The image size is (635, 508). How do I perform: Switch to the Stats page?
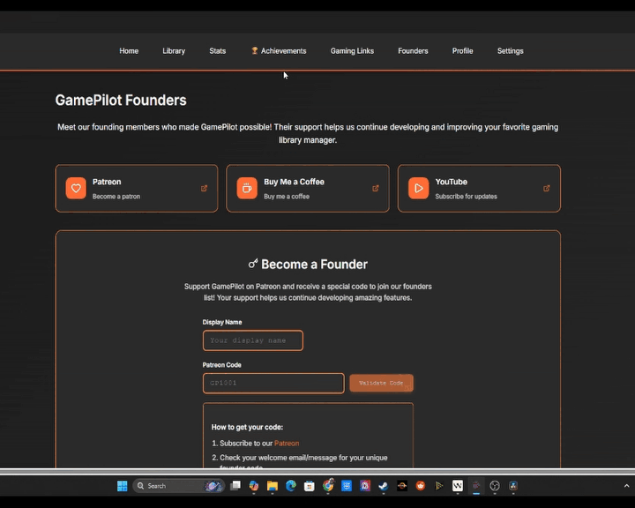[x=218, y=51]
